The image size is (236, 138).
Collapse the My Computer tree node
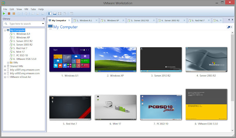click(5, 30)
